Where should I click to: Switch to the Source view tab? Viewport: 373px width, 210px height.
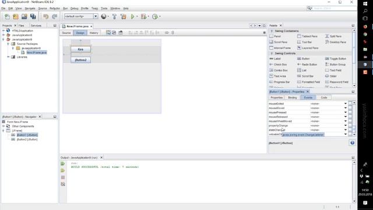pyautogui.click(x=66, y=33)
